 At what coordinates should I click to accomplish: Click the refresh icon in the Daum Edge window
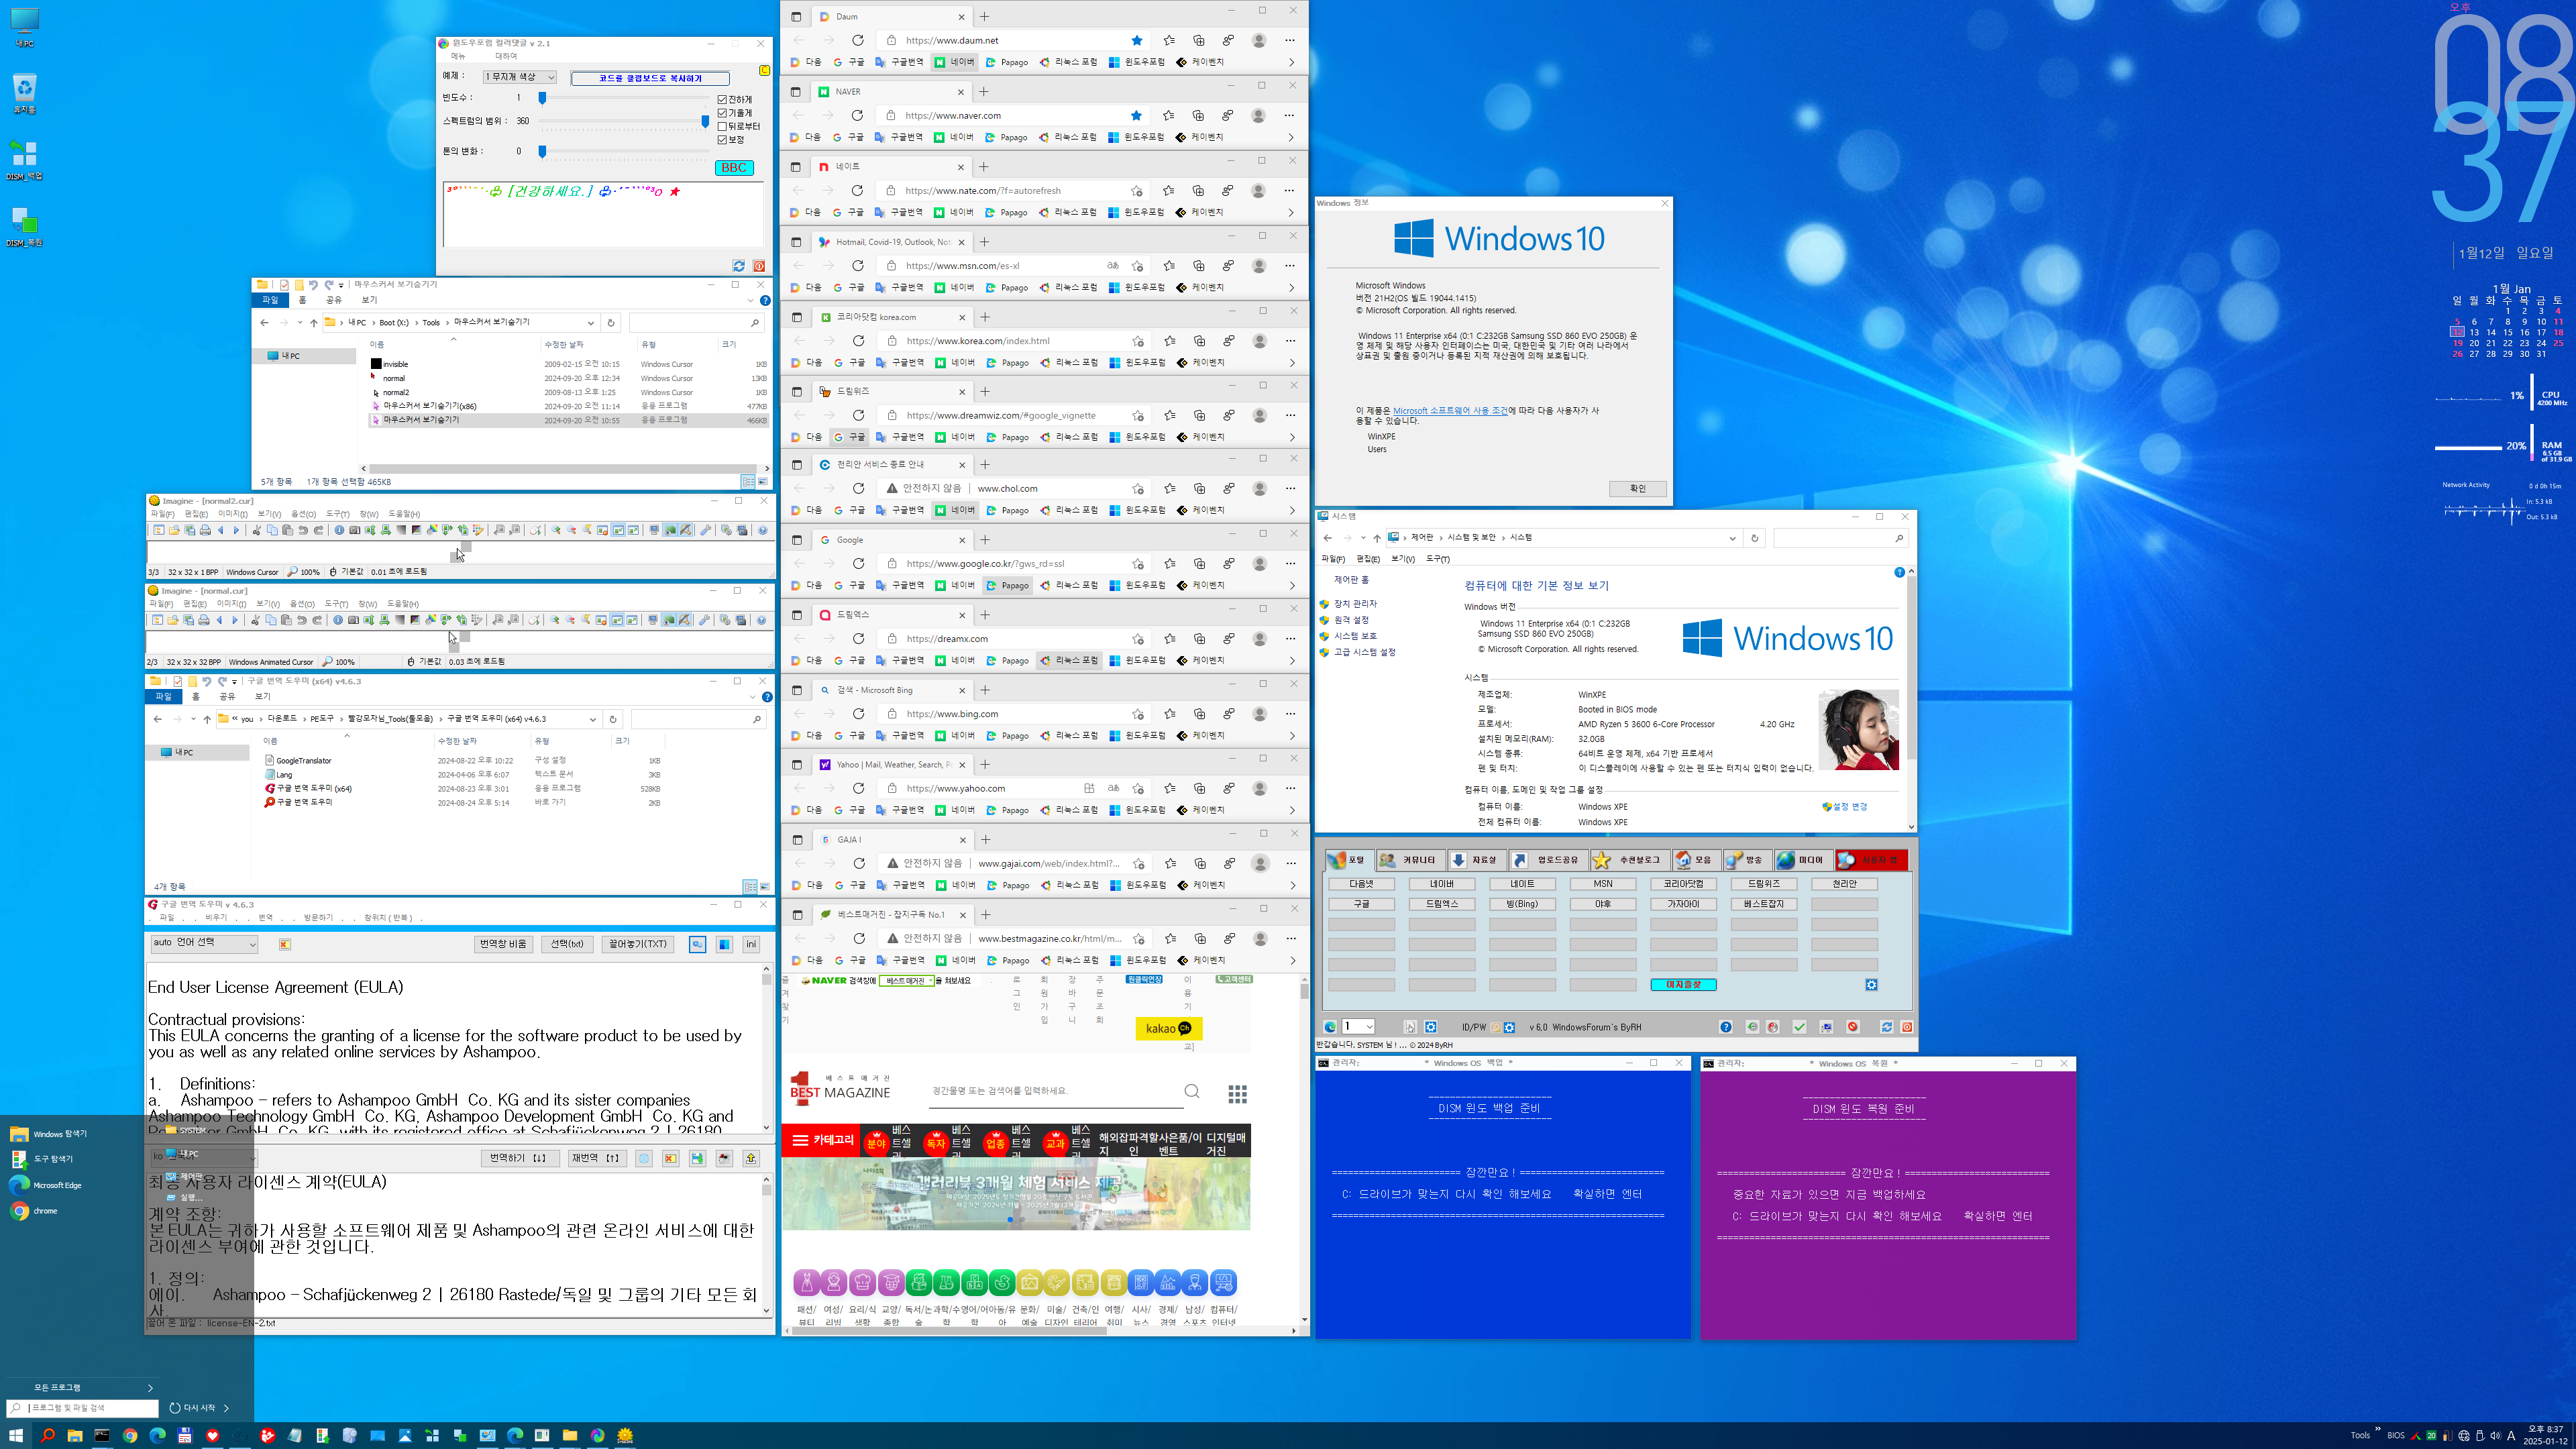(x=857, y=40)
